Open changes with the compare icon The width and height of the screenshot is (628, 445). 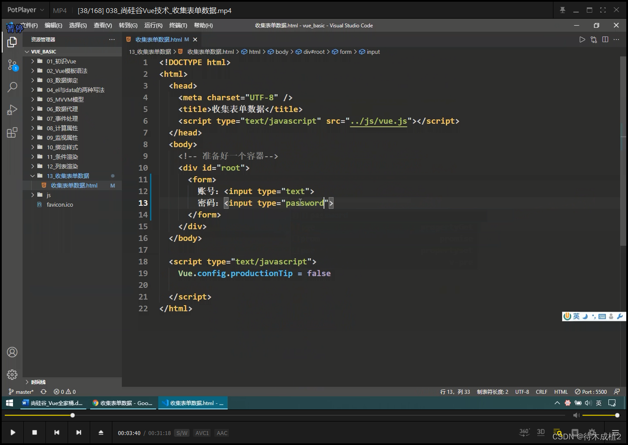tap(594, 40)
